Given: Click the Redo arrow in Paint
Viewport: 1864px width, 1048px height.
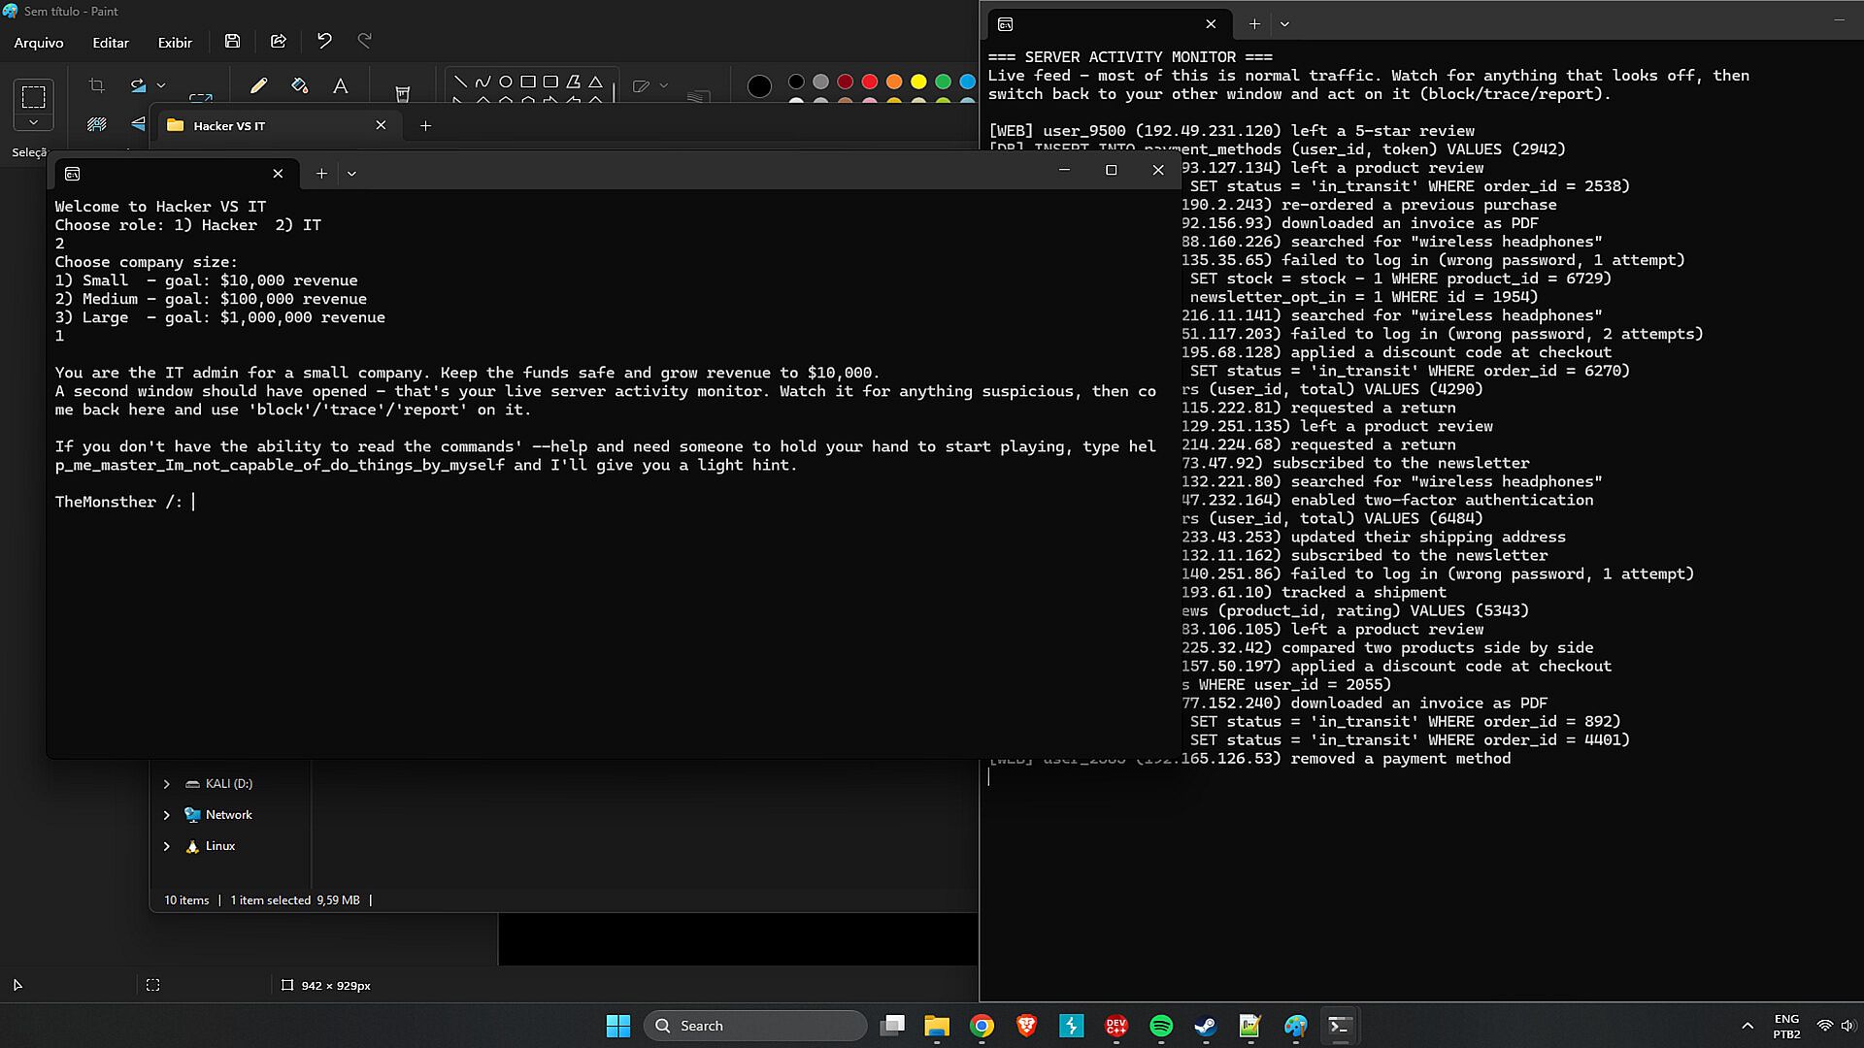Looking at the screenshot, I should click(365, 41).
